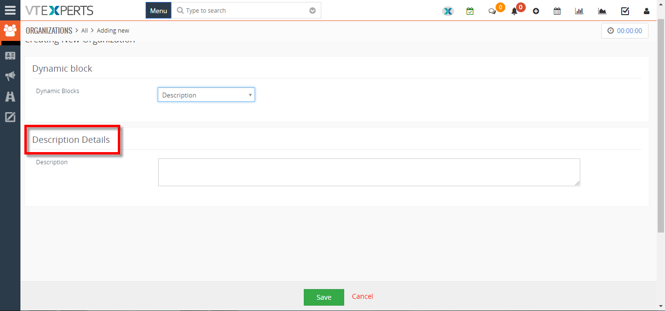Open the Organizations module sidebar icon
Viewport: 665px width, 311px height.
(10, 31)
